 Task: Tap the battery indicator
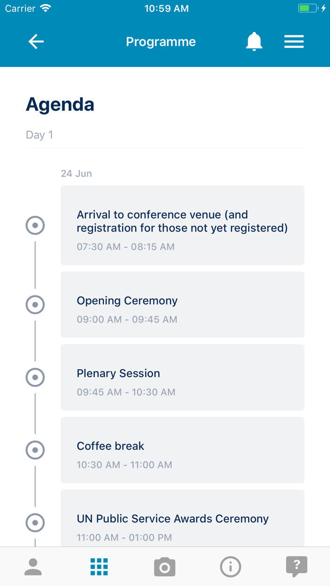tap(307, 8)
